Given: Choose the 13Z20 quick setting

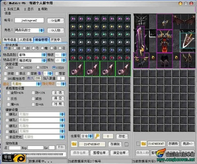Looking at the screenshot, I should tap(54, 68).
